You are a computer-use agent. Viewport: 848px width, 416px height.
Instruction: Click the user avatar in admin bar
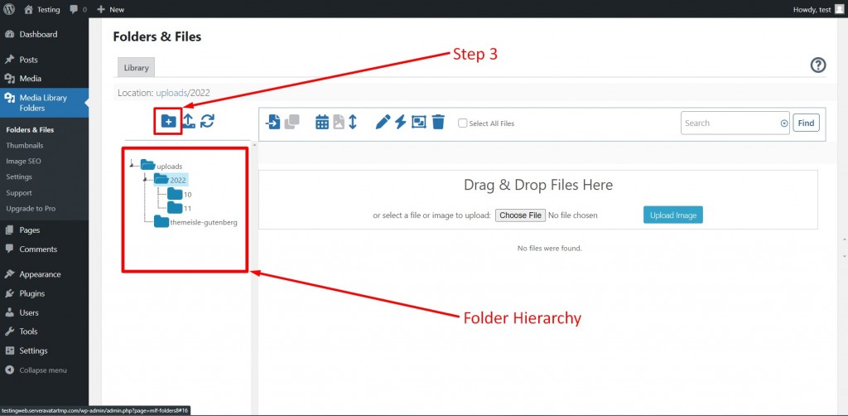point(839,9)
